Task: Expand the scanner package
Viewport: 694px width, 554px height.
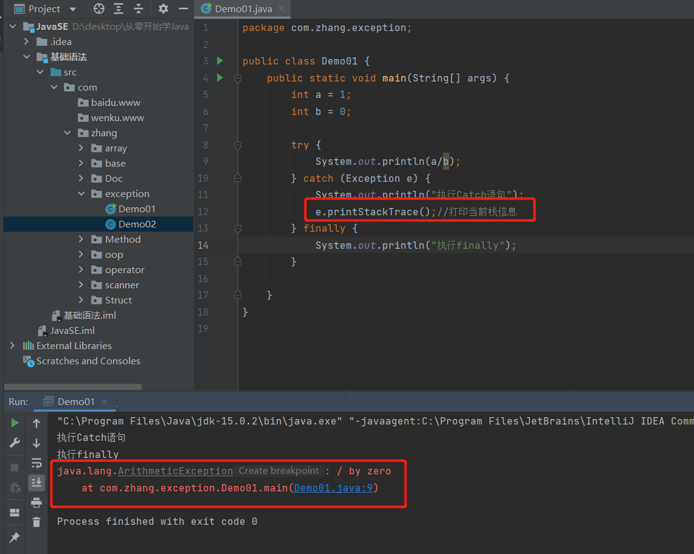Action: tap(81, 285)
